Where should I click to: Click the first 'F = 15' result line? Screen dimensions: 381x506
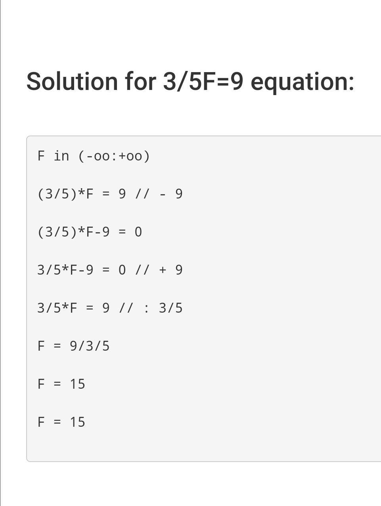point(61,384)
